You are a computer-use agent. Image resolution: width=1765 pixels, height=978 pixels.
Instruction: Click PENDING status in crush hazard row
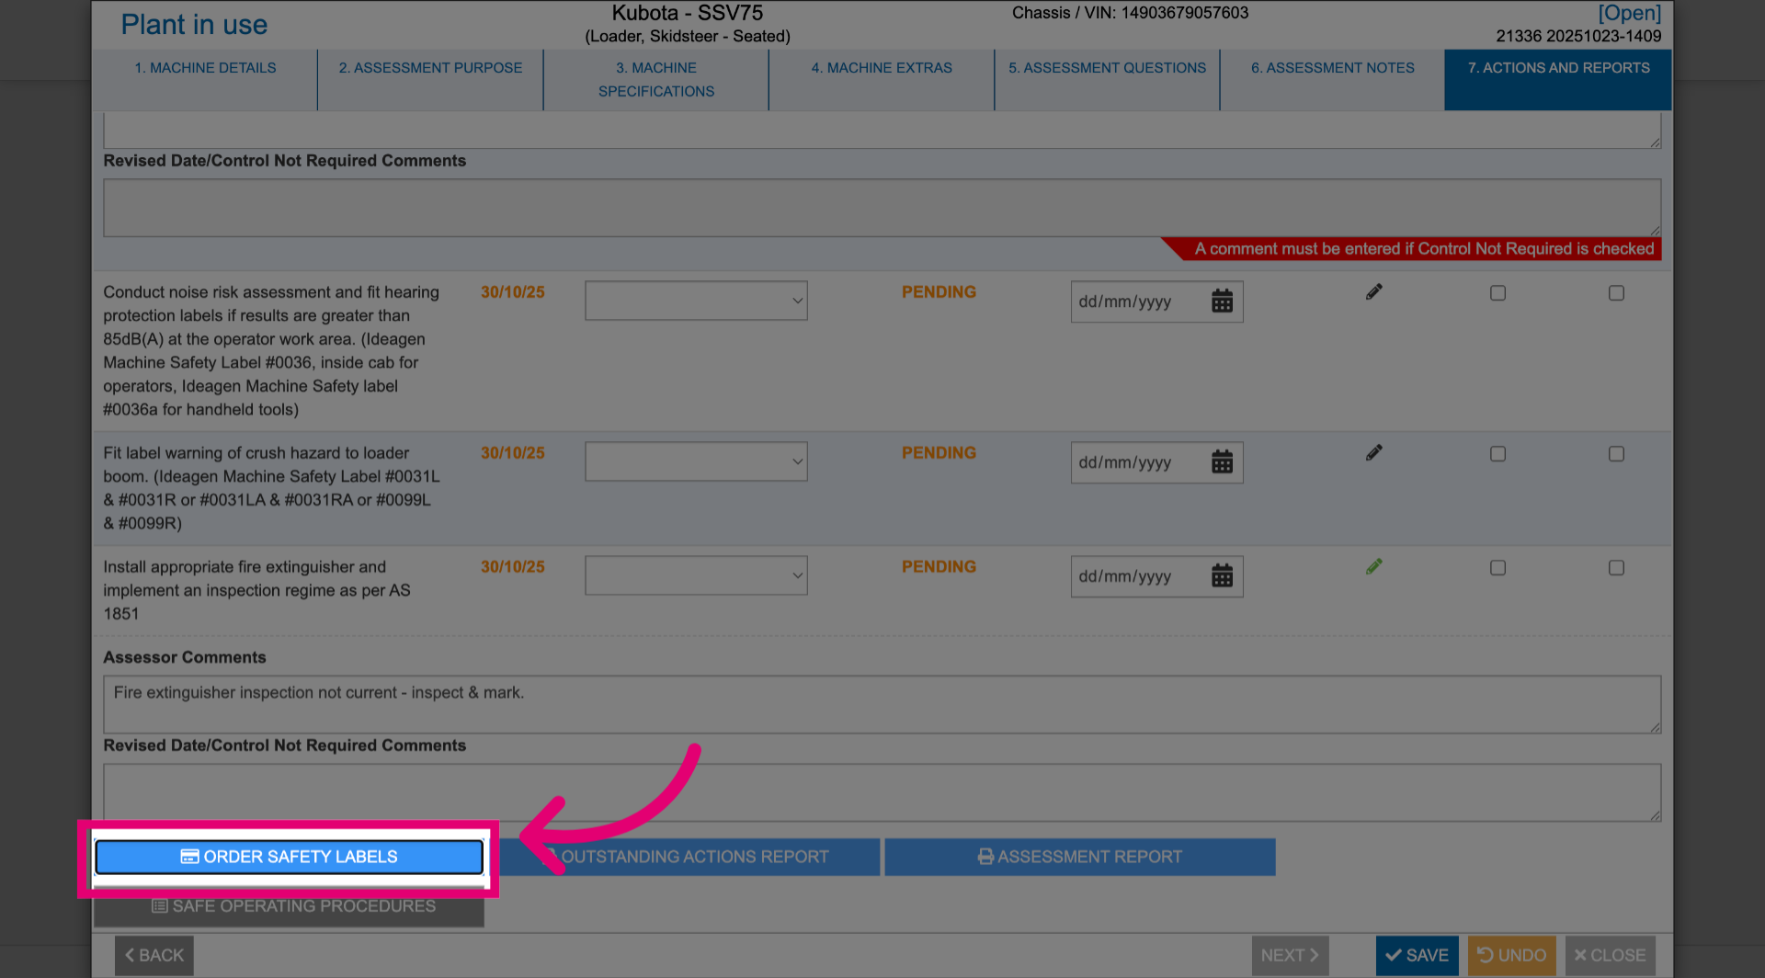[939, 453]
